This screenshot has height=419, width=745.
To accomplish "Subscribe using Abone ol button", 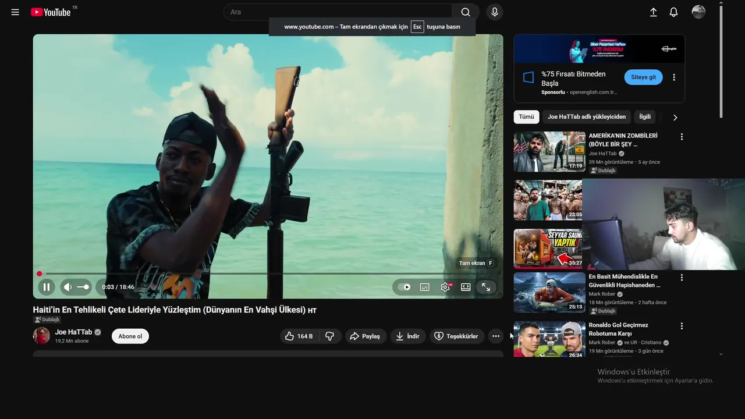I will pos(130,336).
